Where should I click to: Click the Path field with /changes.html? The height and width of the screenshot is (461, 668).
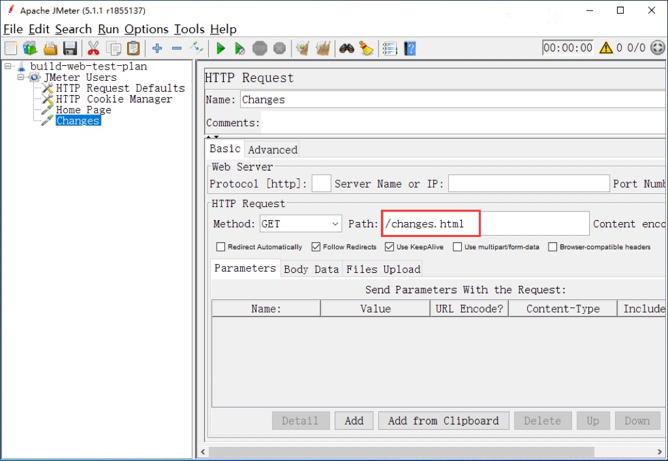tap(485, 224)
